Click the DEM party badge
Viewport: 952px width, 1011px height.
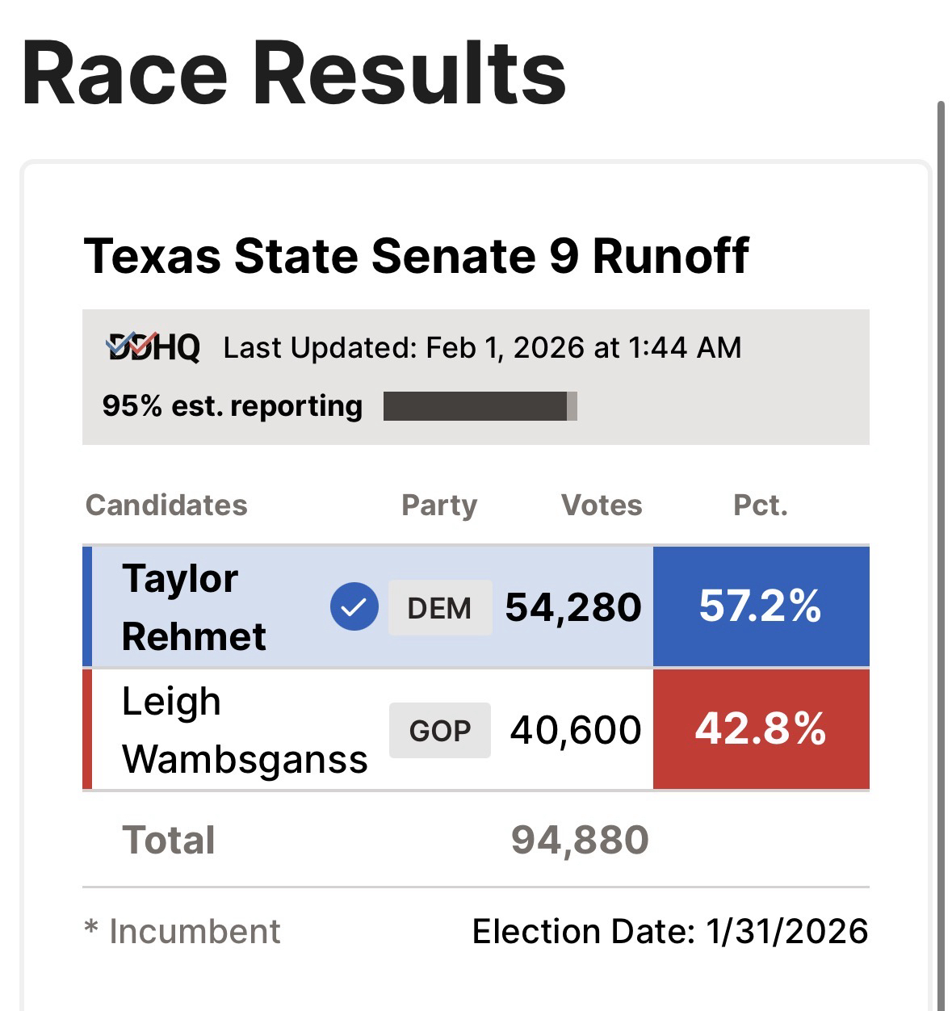[x=439, y=607]
